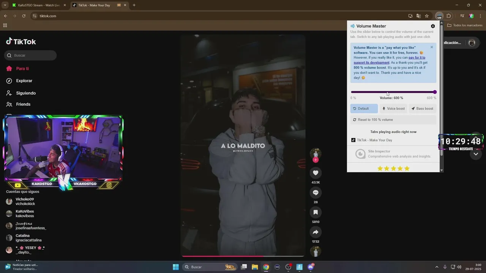Open the video comments icon
The width and height of the screenshot is (486, 273).
[316, 193]
